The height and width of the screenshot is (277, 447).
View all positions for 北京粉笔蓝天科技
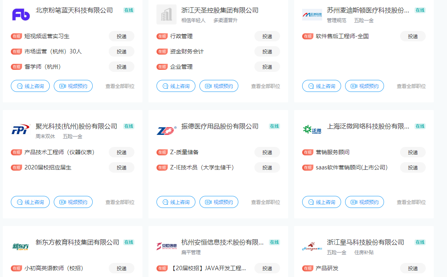coord(120,86)
